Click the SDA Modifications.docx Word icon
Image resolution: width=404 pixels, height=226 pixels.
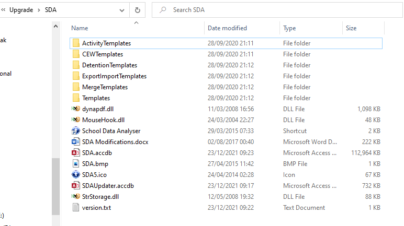tap(75, 141)
